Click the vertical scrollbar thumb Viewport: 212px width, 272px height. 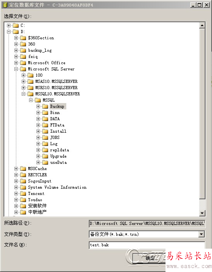click(x=202, y=114)
